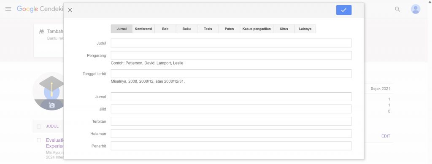The width and height of the screenshot is (432, 164).
Task: Click the Jurnal name input field
Action: pos(231,97)
